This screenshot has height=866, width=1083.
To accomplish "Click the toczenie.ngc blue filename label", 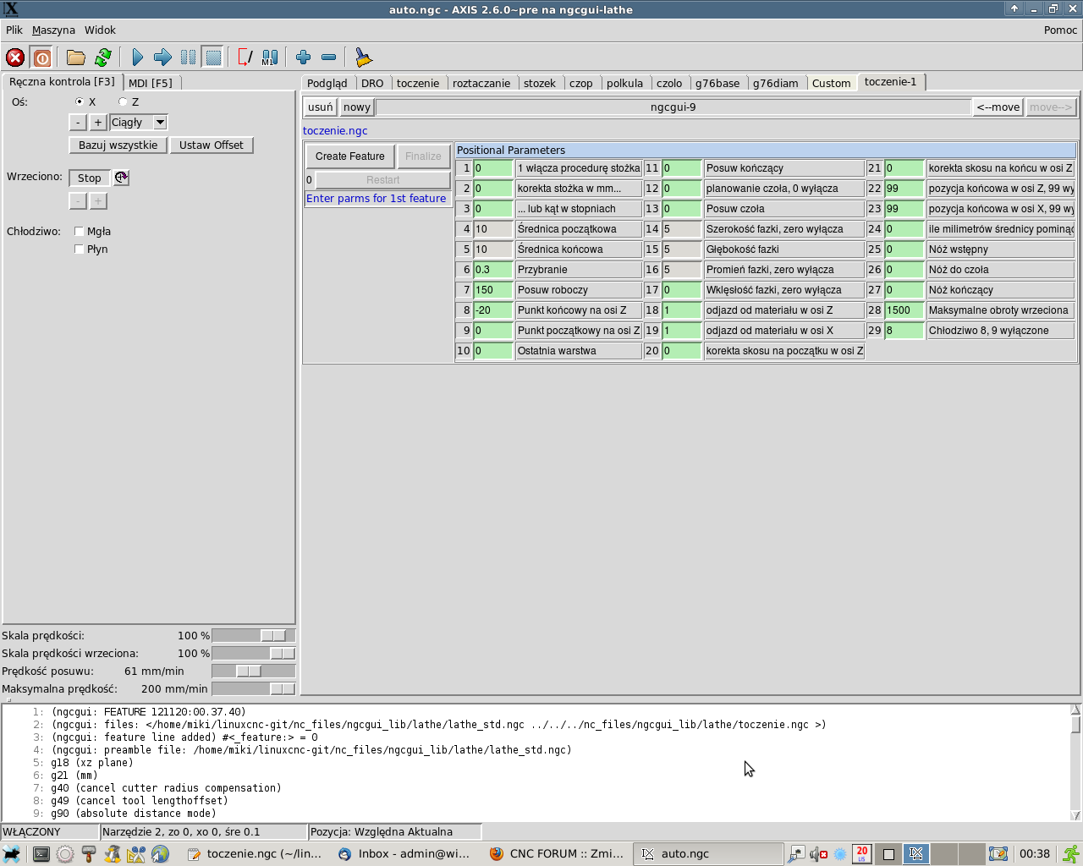I will point(335,131).
